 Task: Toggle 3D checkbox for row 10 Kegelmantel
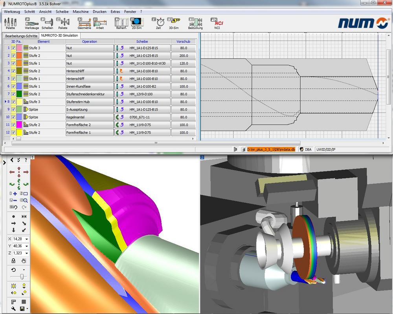13,117
